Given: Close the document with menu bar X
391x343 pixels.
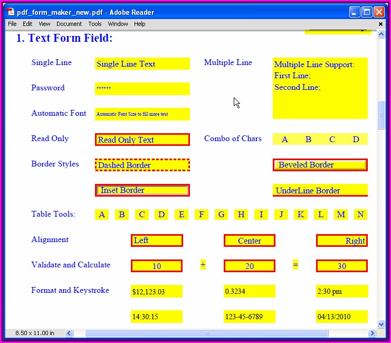Looking at the screenshot, I should point(381,24).
